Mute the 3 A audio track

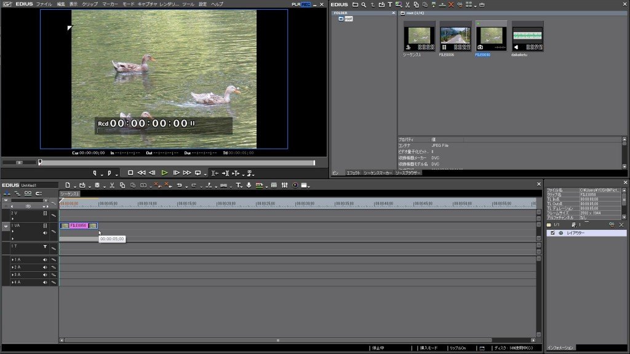point(45,275)
